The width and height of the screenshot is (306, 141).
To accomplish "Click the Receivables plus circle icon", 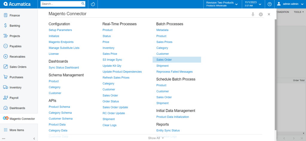I will (x=6, y=57).
